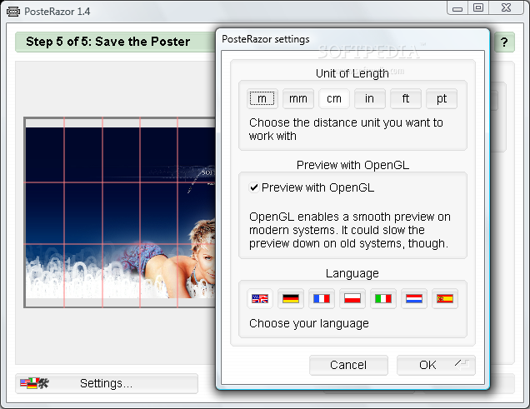Toggle Preview with OpenGL checkbox
This screenshot has height=409, width=530.
point(254,187)
